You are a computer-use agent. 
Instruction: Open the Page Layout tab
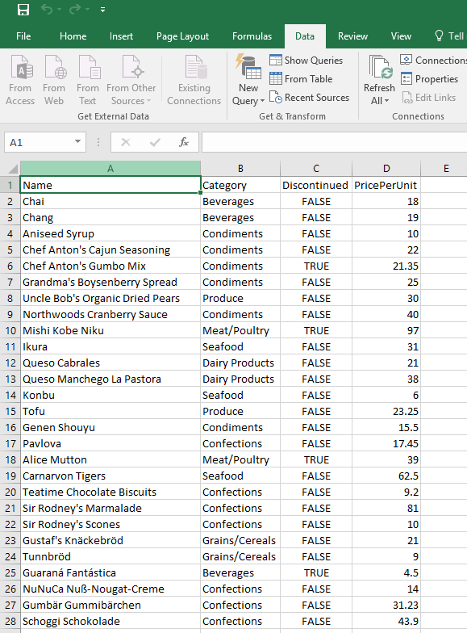tap(182, 36)
